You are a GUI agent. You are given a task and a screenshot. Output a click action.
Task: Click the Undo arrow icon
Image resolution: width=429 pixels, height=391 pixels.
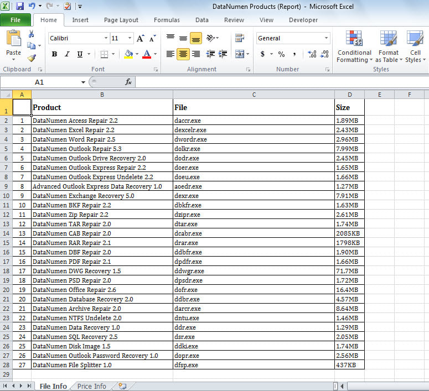tap(32, 6)
